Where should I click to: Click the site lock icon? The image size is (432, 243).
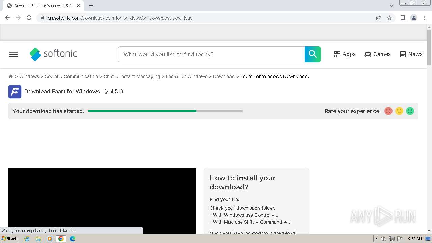coord(42,18)
